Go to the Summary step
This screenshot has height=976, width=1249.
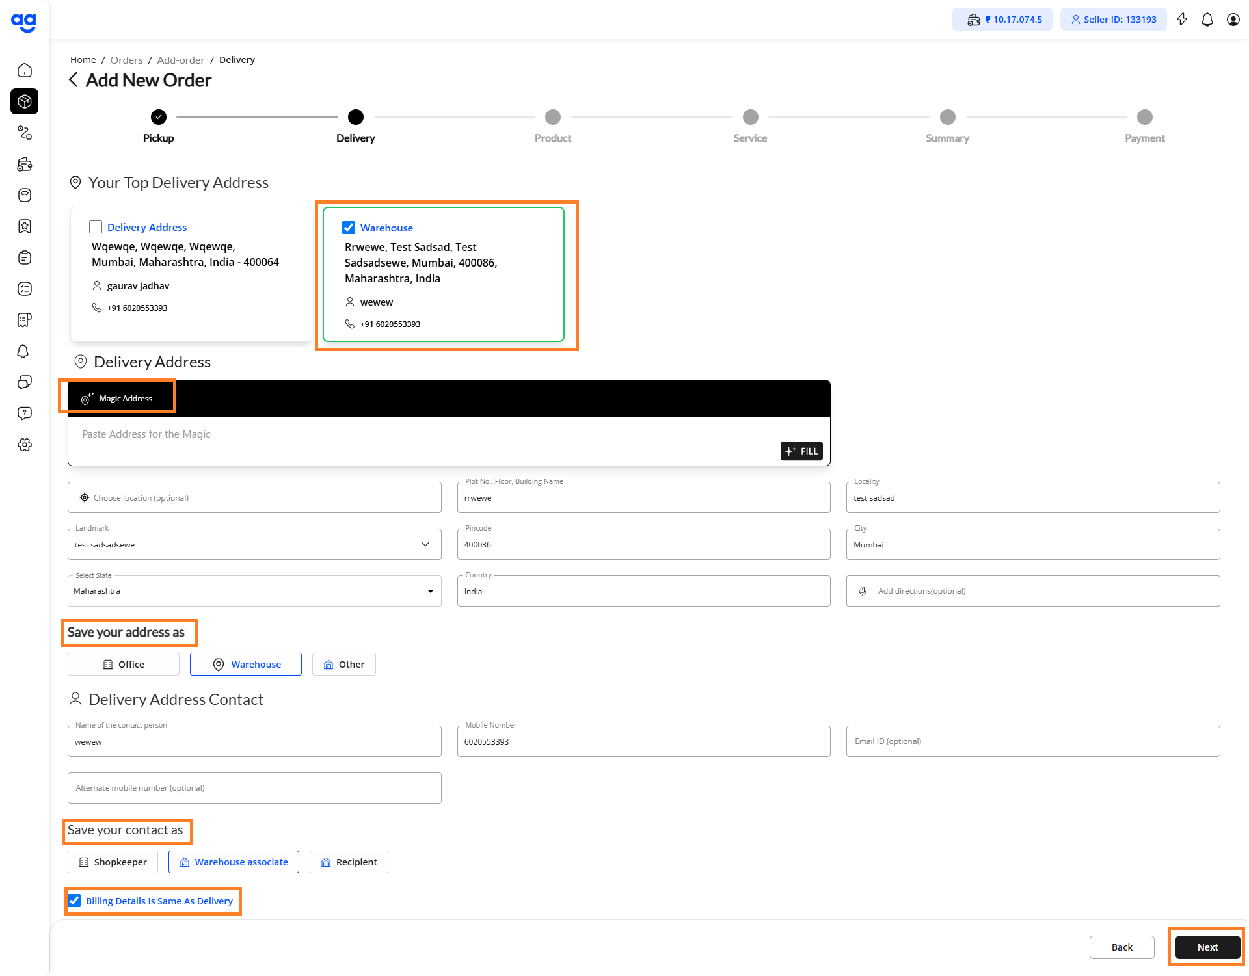pyautogui.click(x=948, y=117)
